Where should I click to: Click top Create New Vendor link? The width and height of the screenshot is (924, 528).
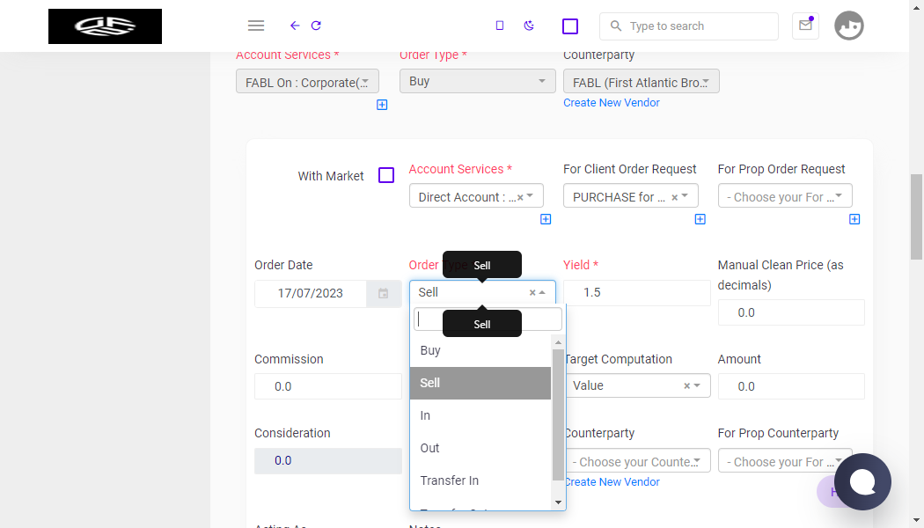[611, 103]
